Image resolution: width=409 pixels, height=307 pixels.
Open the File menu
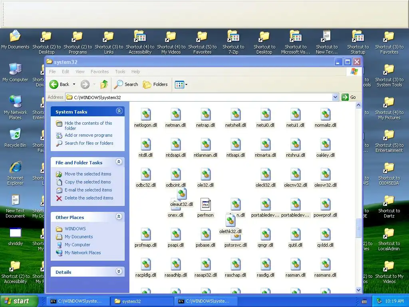(52, 72)
